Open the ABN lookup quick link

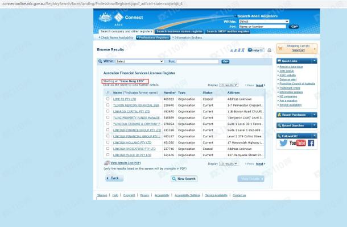click(286, 71)
